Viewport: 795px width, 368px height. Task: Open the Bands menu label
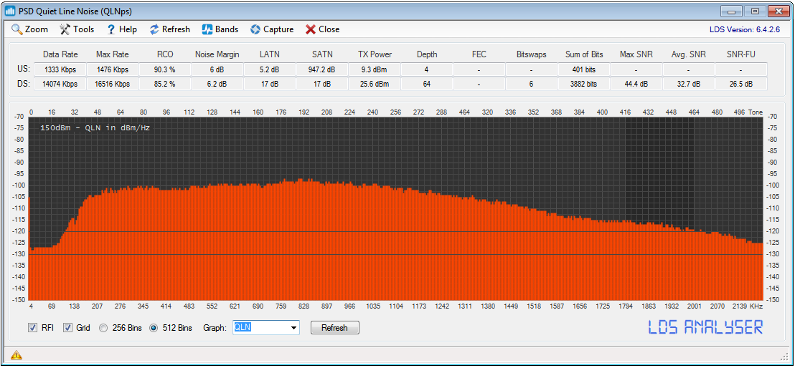(227, 29)
